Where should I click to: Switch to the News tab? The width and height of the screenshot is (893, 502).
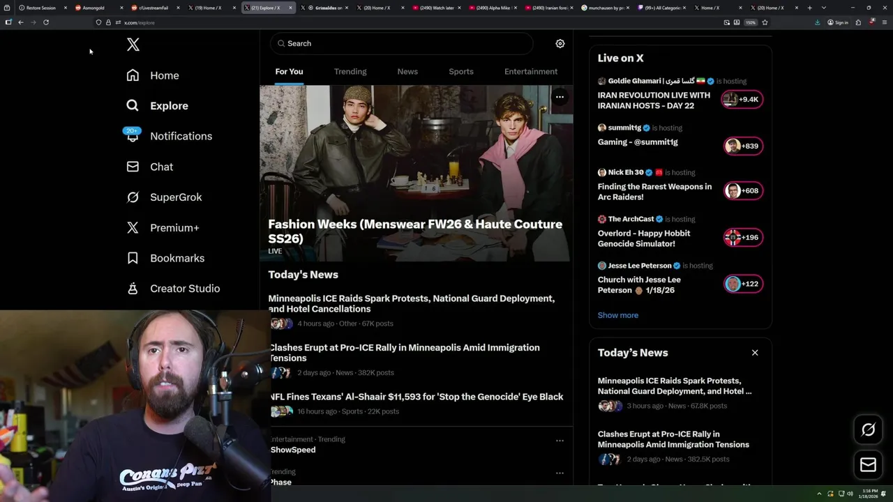(407, 72)
